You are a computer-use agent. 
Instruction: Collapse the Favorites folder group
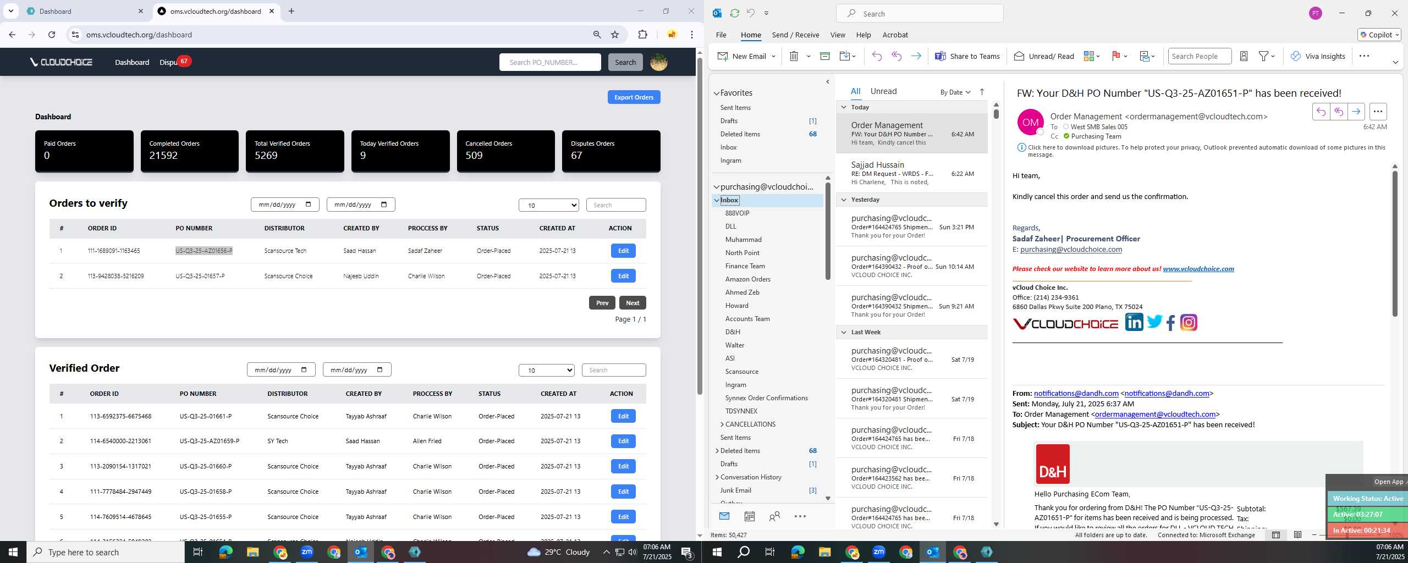[717, 93]
